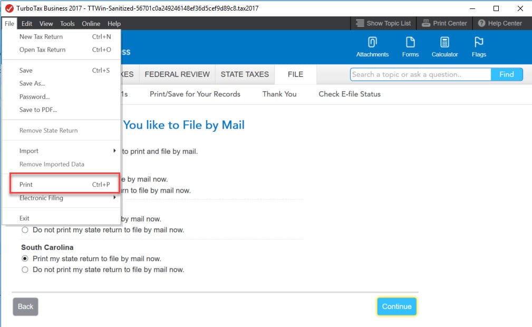Viewport: 532px width, 327px height.
Task: Switch to the FILE tab
Action: pos(295,74)
